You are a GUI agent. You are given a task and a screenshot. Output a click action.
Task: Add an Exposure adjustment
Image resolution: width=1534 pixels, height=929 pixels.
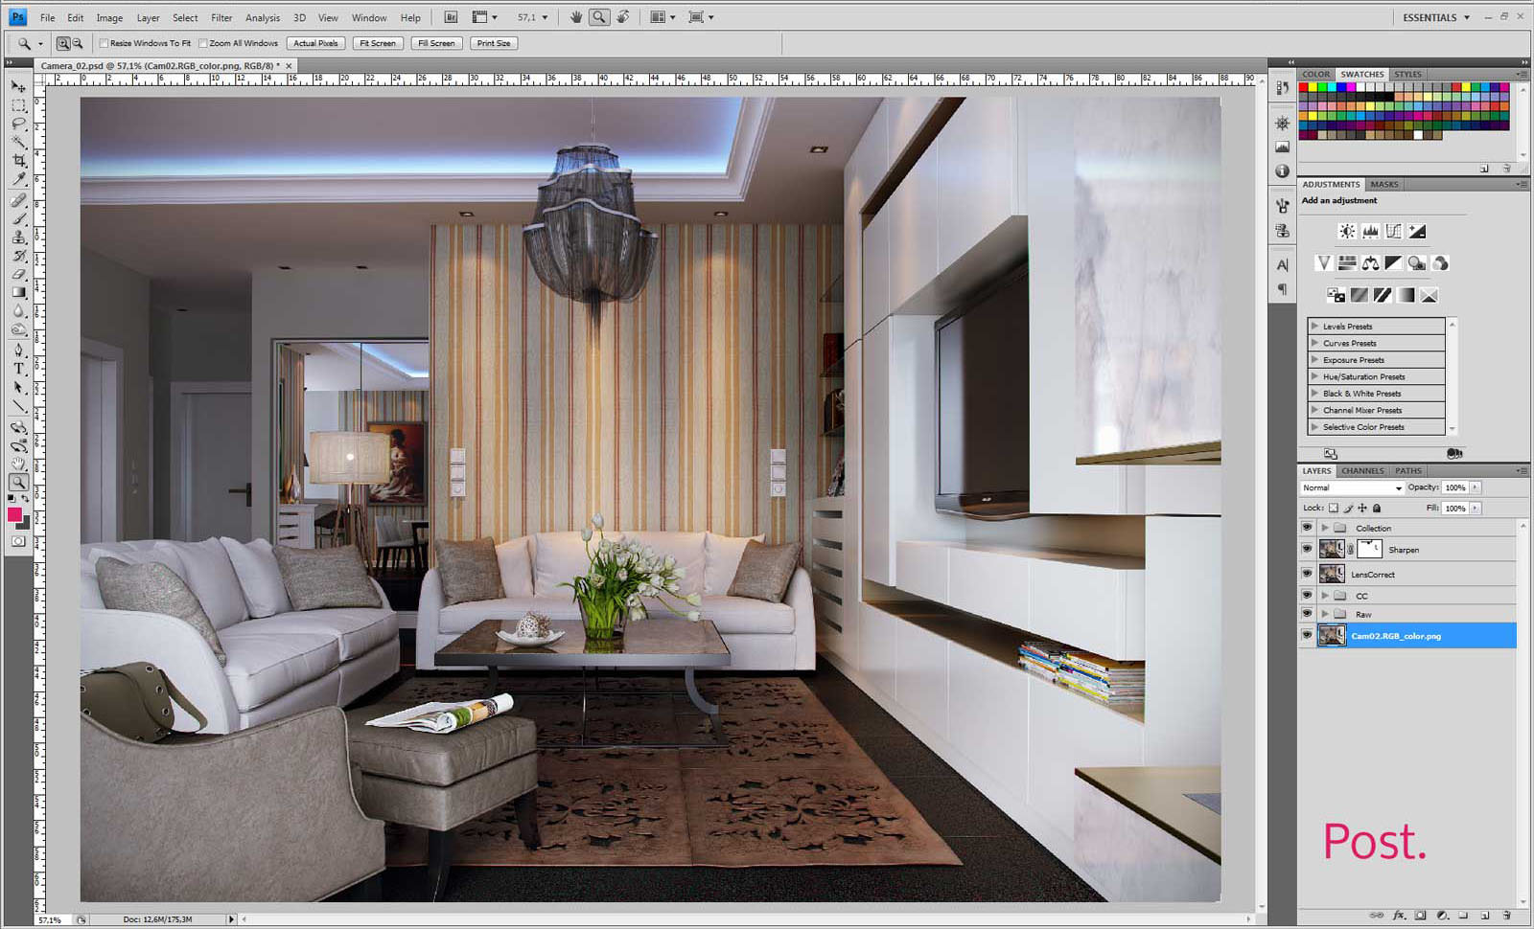1417,231
